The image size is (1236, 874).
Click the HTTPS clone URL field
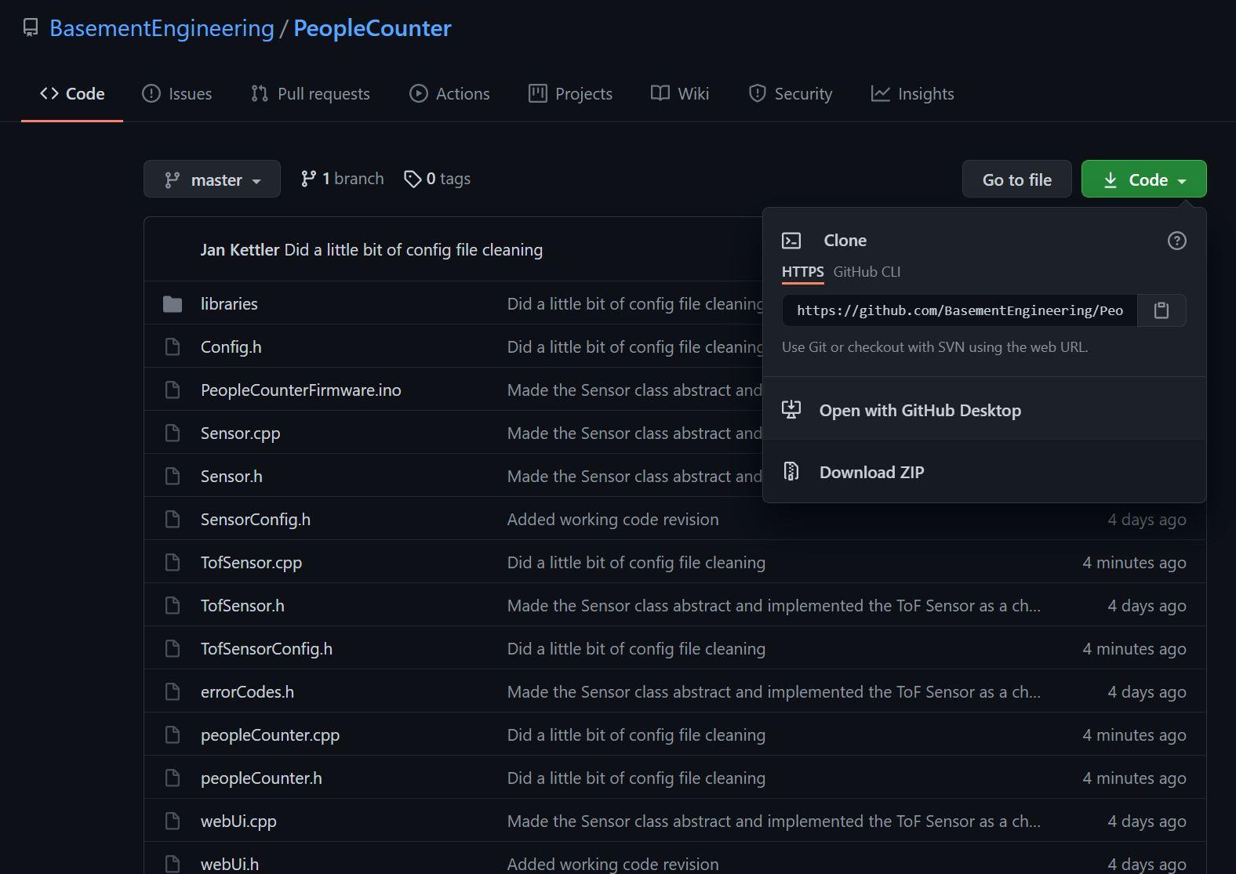pos(959,310)
